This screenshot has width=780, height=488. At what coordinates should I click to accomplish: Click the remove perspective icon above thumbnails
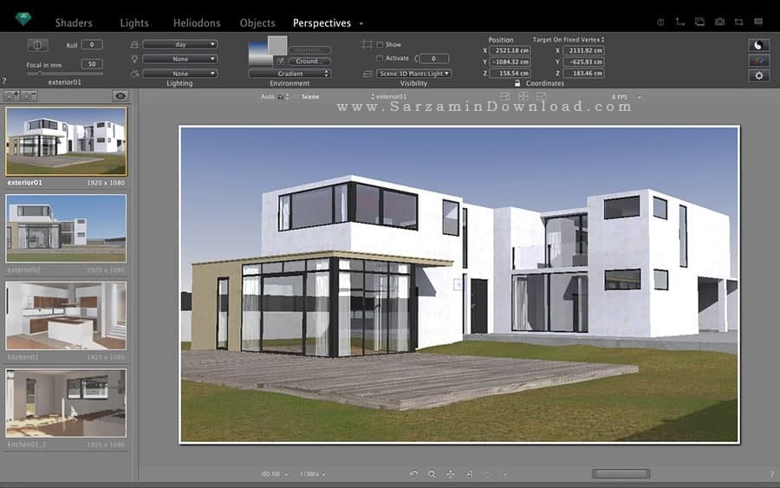(29, 96)
